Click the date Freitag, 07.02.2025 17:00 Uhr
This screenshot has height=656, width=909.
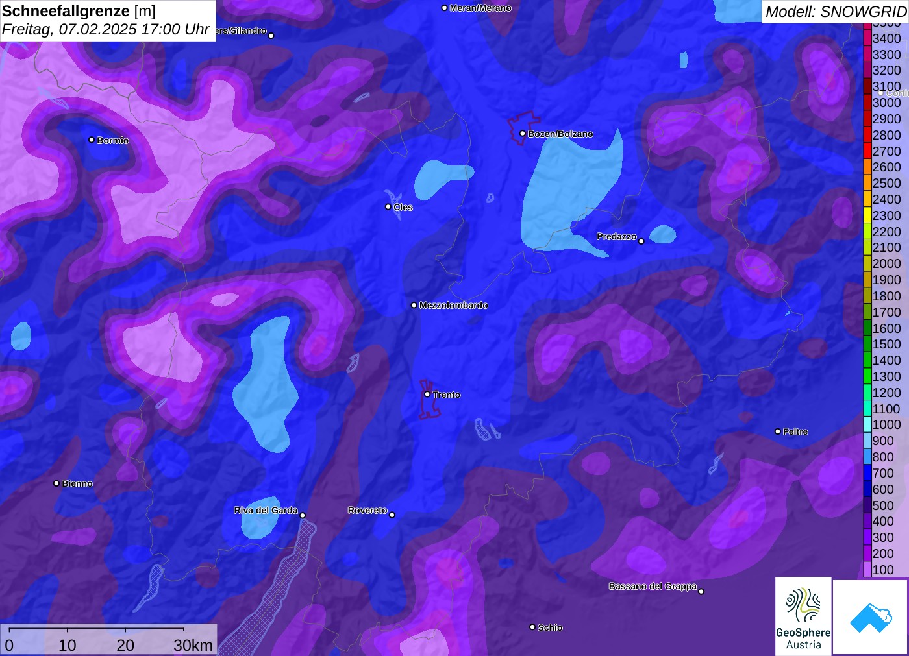click(x=106, y=30)
